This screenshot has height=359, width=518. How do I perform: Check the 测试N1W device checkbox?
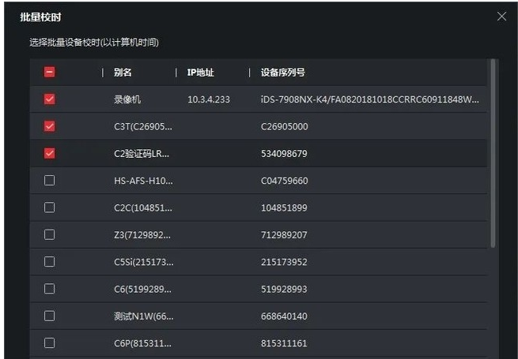[50, 316]
